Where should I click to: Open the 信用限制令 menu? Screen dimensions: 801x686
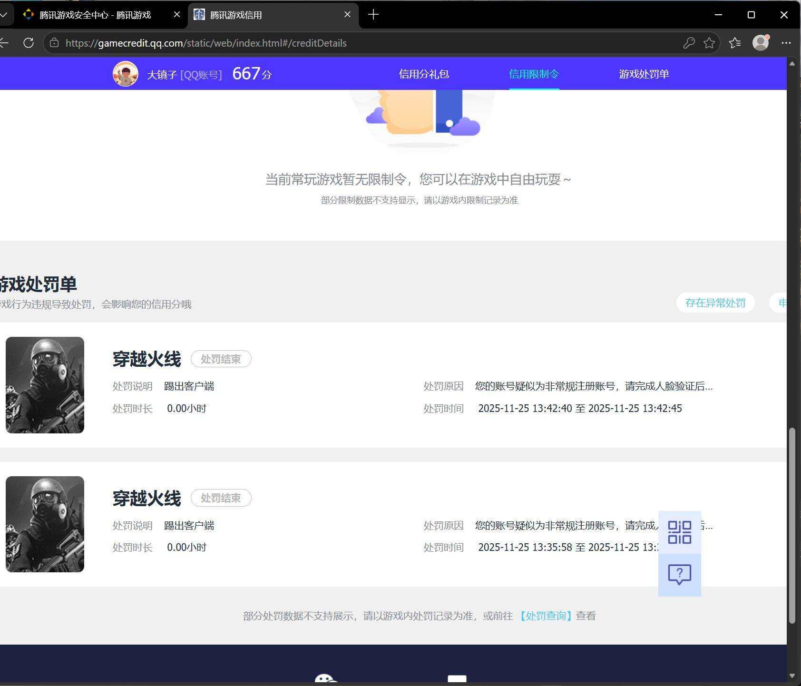(534, 74)
